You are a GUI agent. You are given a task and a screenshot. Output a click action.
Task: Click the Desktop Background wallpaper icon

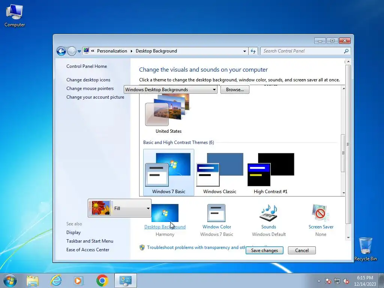pyautogui.click(x=165, y=213)
